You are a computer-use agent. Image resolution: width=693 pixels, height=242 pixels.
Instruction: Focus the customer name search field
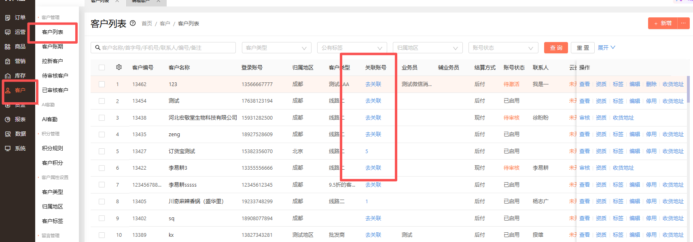[163, 48]
